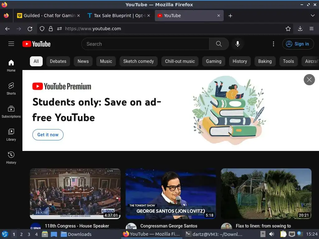Dismiss the YouTube Premium banner

click(309, 80)
